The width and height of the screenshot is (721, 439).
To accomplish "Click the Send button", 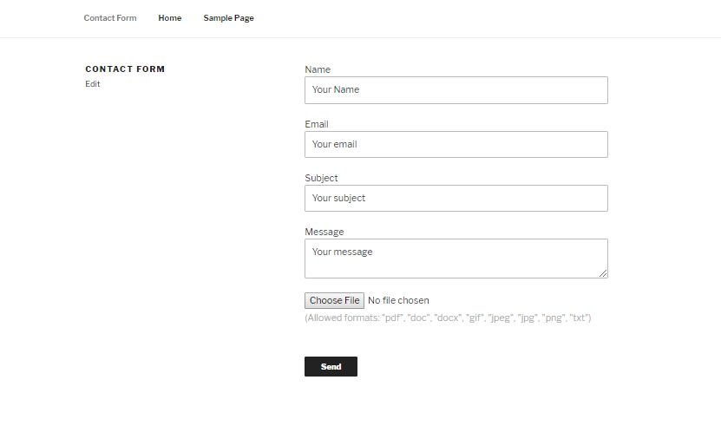I will [x=331, y=366].
